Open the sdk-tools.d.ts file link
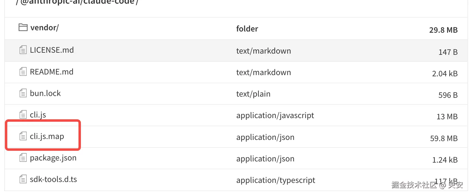Screen dimensions: 469x195 click(53, 179)
